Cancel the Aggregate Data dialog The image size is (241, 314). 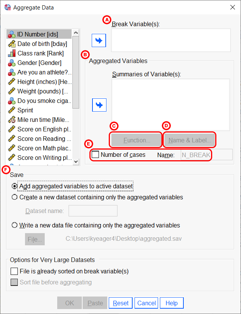(146, 303)
